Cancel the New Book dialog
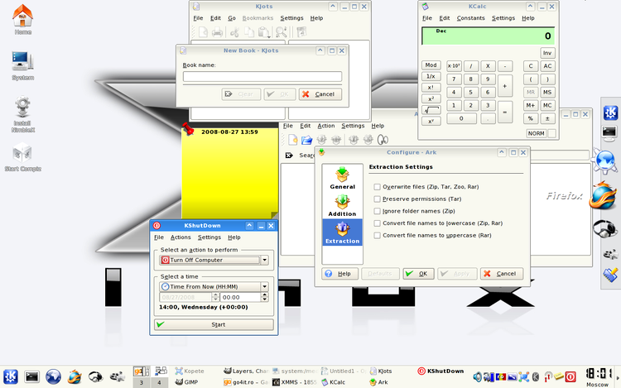The image size is (621, 388). coord(320,94)
